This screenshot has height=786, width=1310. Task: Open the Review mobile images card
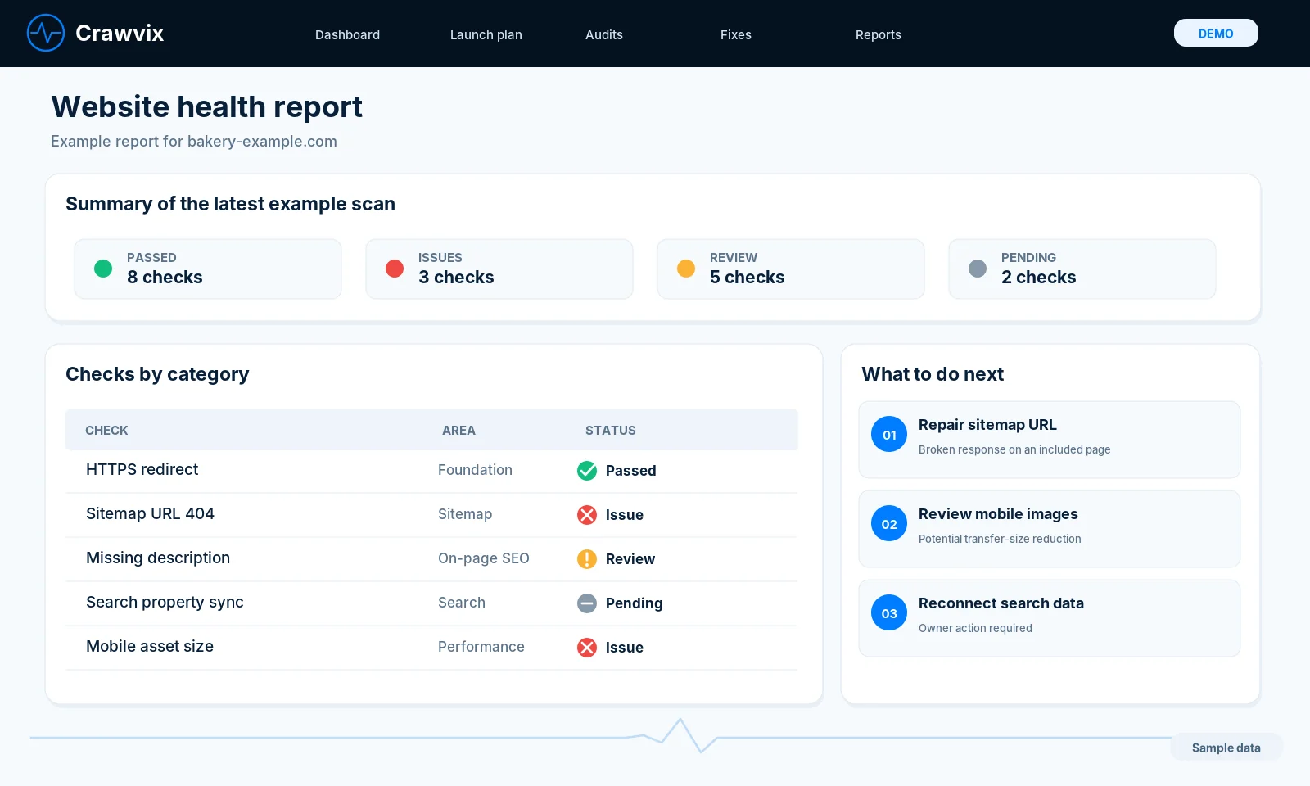tap(1050, 529)
